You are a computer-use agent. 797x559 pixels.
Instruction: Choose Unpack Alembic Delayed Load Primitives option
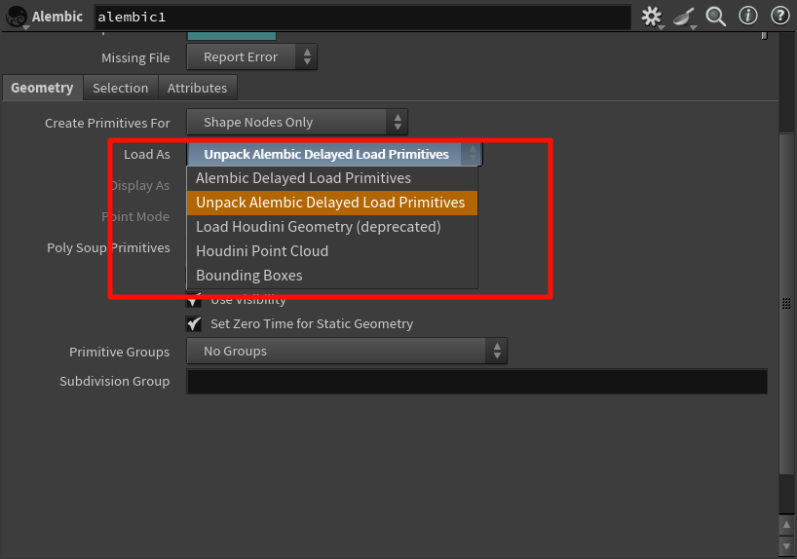tap(332, 203)
